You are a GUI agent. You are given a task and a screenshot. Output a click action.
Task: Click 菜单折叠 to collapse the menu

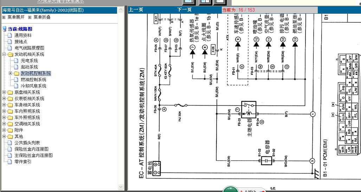(x=42, y=17)
